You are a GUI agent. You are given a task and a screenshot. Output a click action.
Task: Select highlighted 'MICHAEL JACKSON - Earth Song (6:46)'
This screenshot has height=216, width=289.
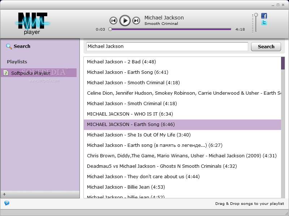point(182,125)
